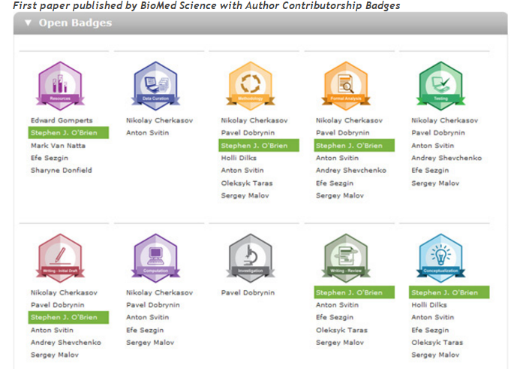Click Anton Svitin under Testing badge
Viewport: 517px width, 369px height.
pos(433,145)
